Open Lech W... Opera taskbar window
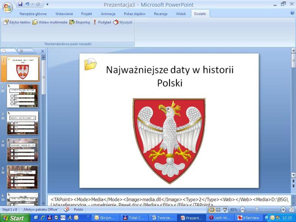Image resolution: width=296 pixels, height=222 pixels. (x=220, y=218)
